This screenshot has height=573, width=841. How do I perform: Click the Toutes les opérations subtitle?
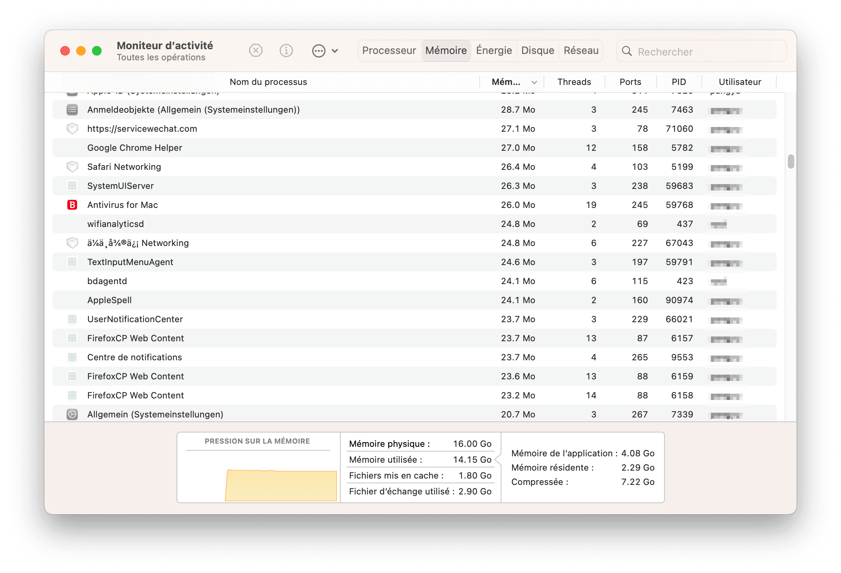pos(161,58)
